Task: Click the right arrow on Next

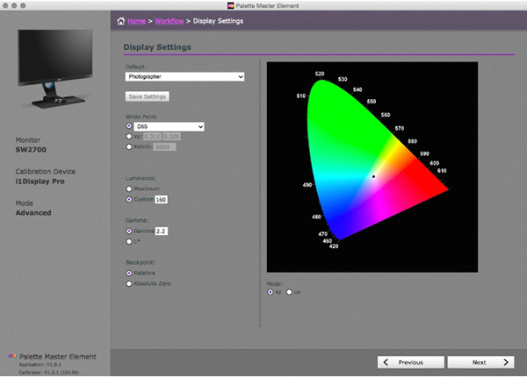Action: click(506, 361)
